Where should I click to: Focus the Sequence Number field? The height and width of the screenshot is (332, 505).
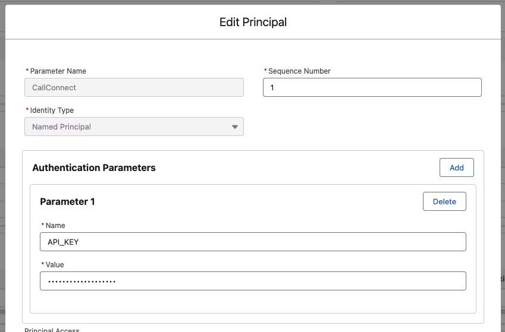pyautogui.click(x=372, y=87)
